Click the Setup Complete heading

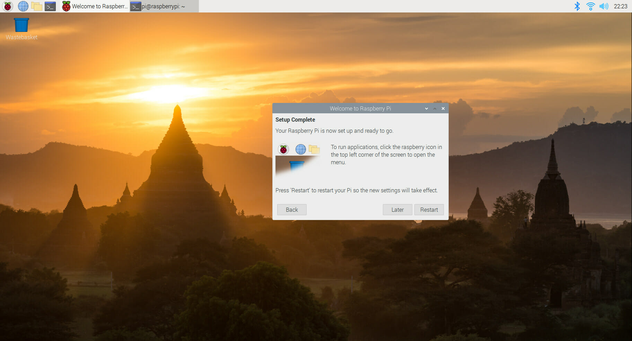[x=295, y=120]
